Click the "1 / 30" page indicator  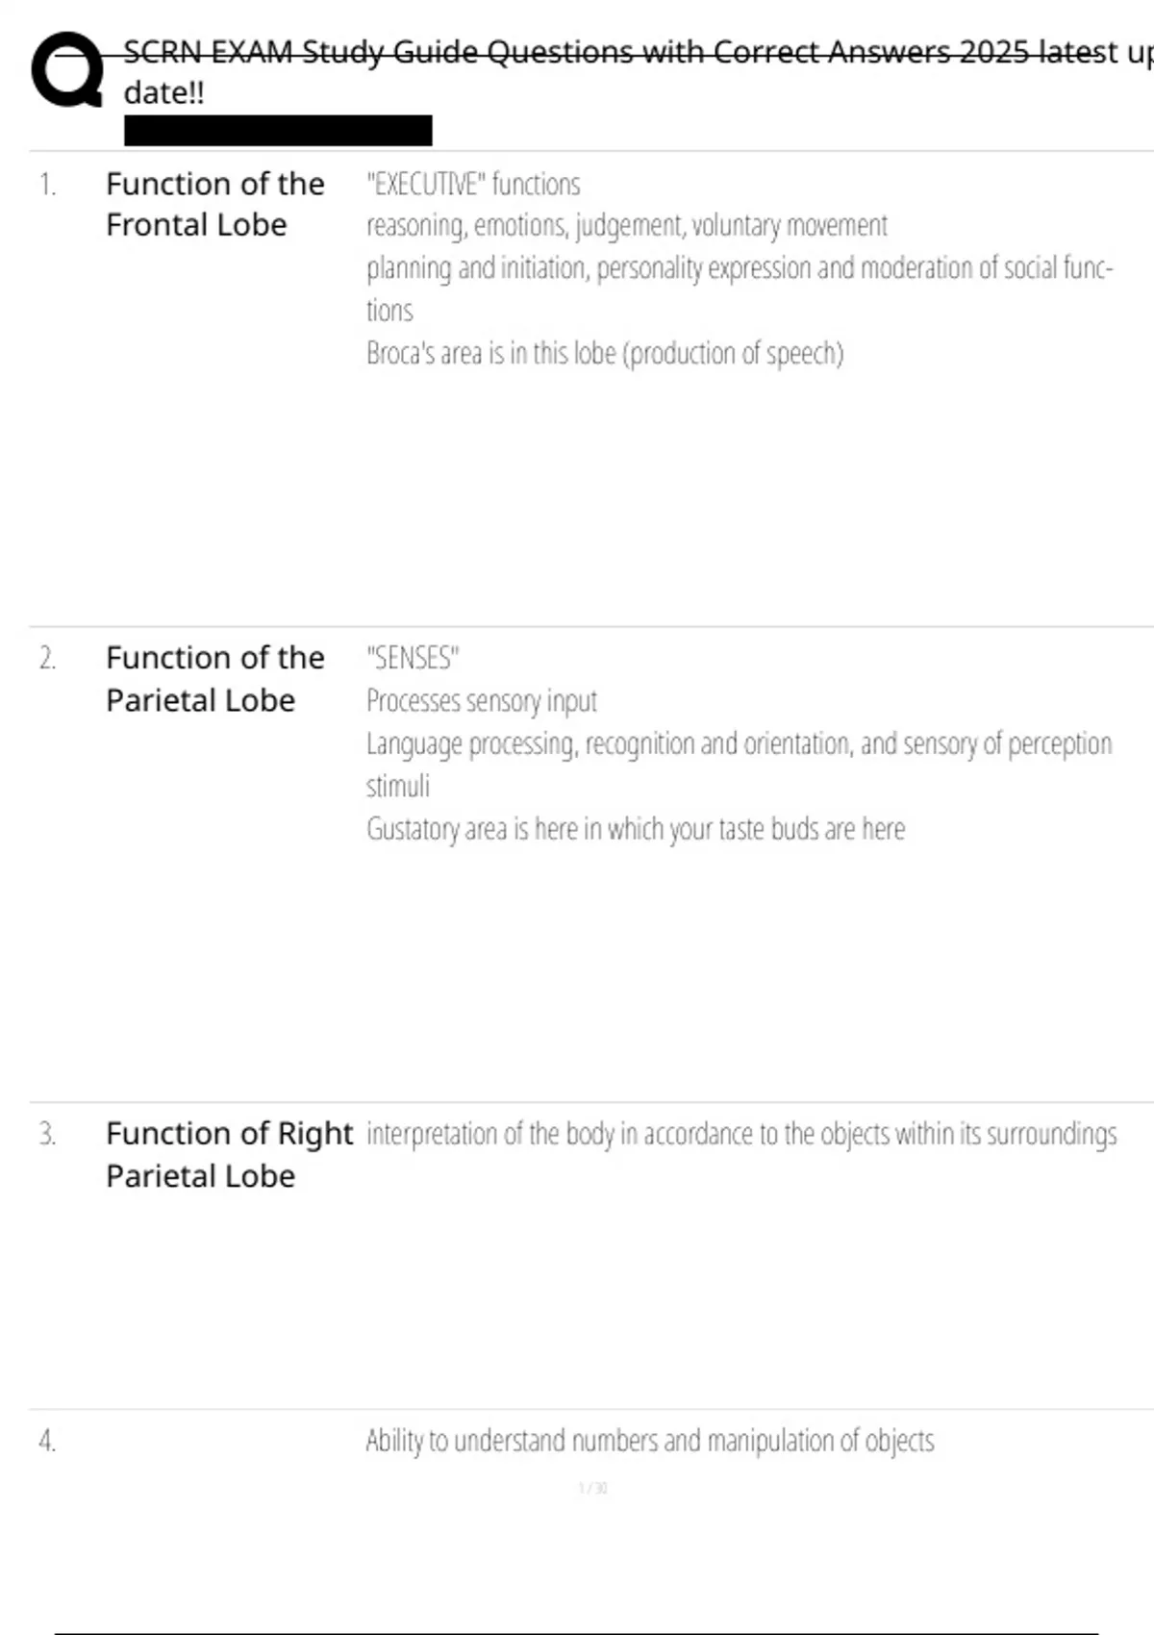pos(592,1488)
